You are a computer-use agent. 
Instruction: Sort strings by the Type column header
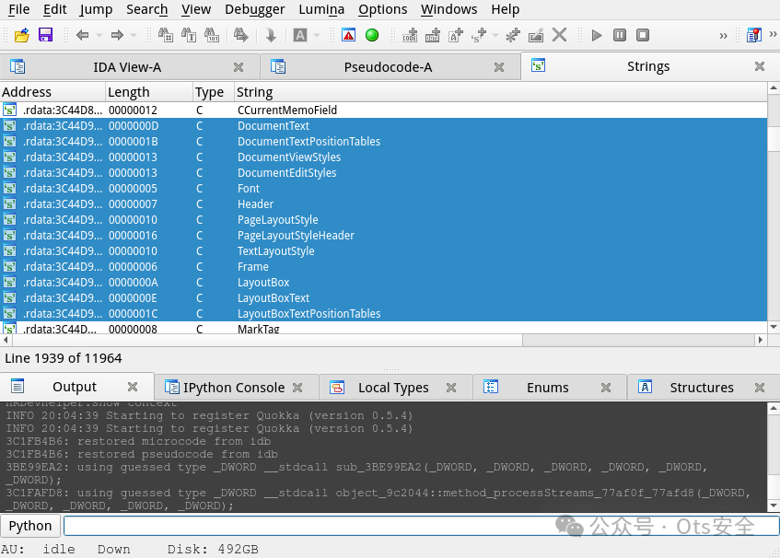pyautogui.click(x=214, y=92)
